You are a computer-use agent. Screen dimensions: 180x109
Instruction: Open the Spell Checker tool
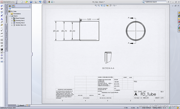(x=2, y=12)
